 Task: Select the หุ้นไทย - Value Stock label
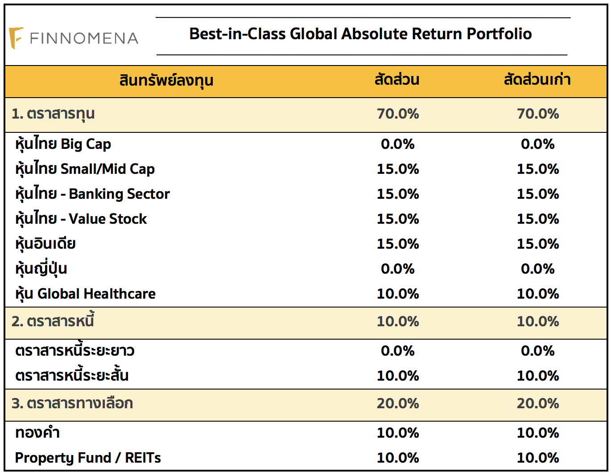pos(81,219)
